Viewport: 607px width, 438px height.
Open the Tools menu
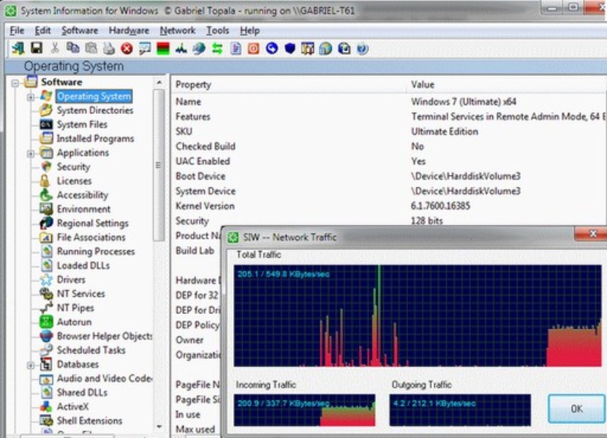(217, 31)
